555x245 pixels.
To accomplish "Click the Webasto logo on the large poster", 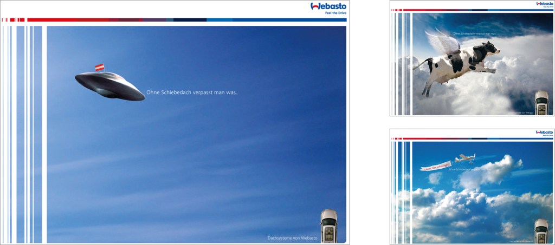I will coord(328,6).
